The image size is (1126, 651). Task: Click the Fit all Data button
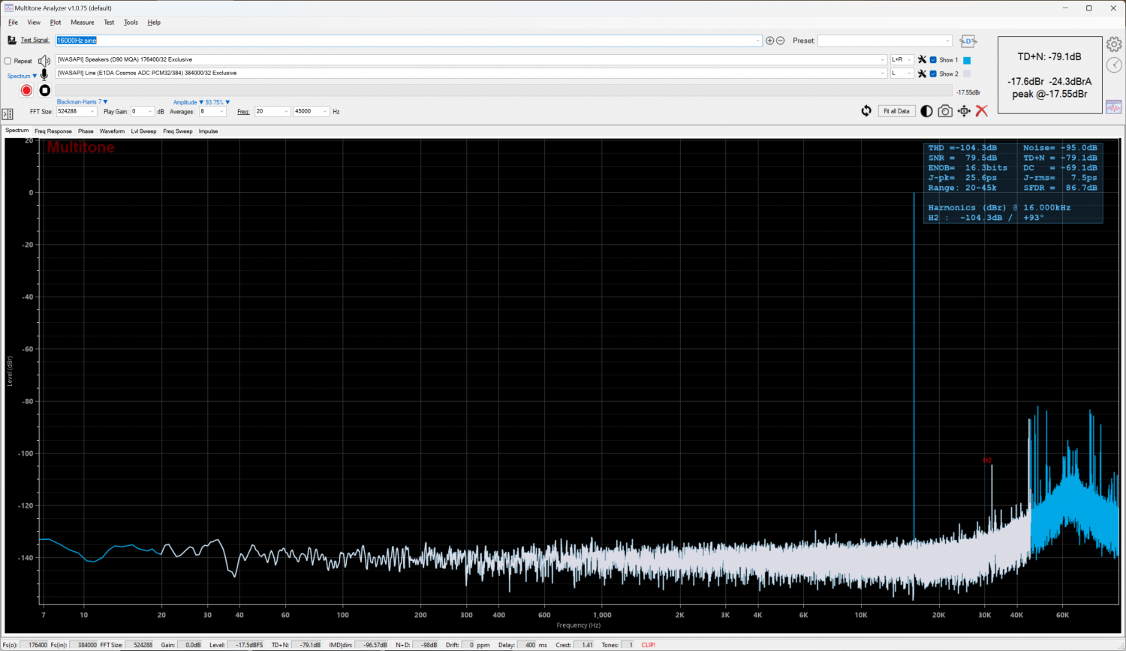click(896, 111)
